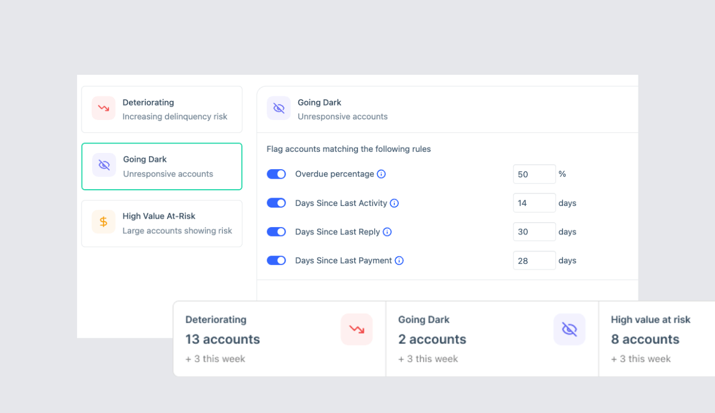
Task: Select the Deteriorating category in sidebar
Action: (x=162, y=109)
